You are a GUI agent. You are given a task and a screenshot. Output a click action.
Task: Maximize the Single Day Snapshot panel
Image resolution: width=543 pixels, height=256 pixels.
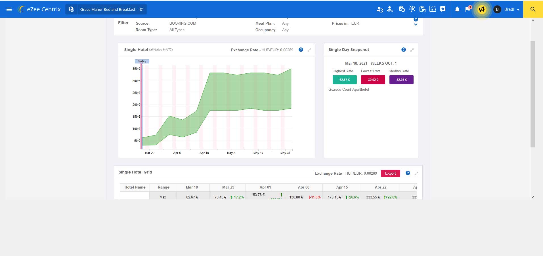[x=412, y=50]
